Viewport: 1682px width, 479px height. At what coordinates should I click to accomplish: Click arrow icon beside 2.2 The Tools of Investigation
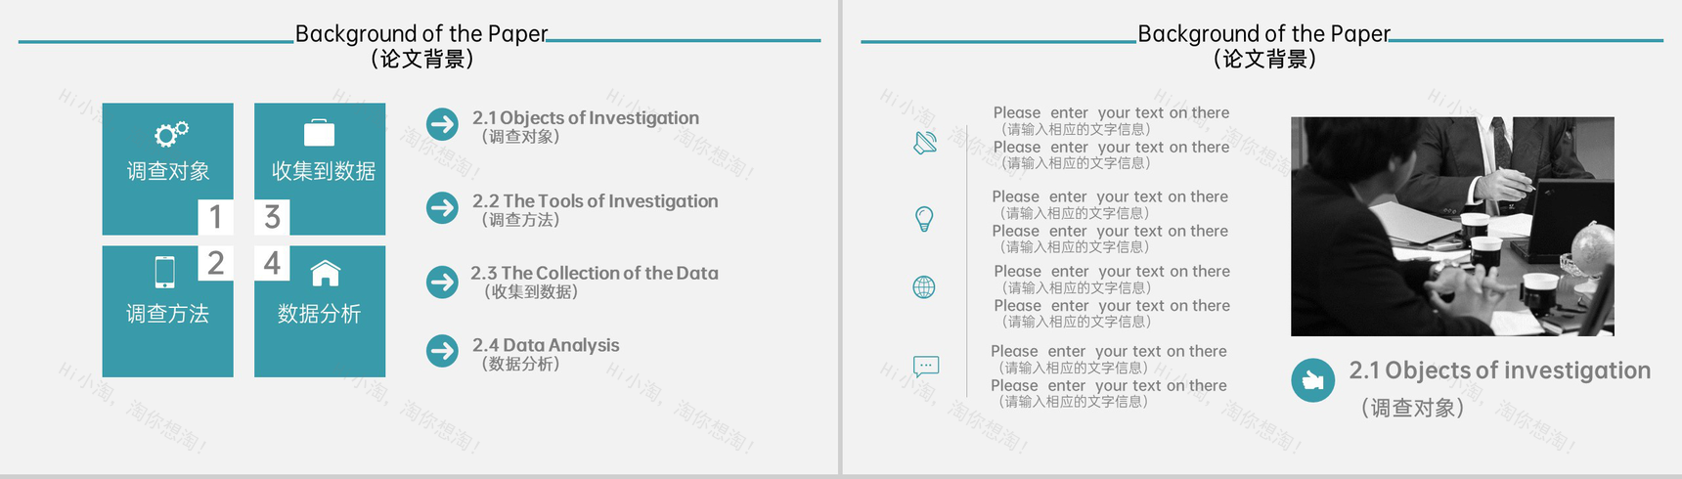[443, 207]
